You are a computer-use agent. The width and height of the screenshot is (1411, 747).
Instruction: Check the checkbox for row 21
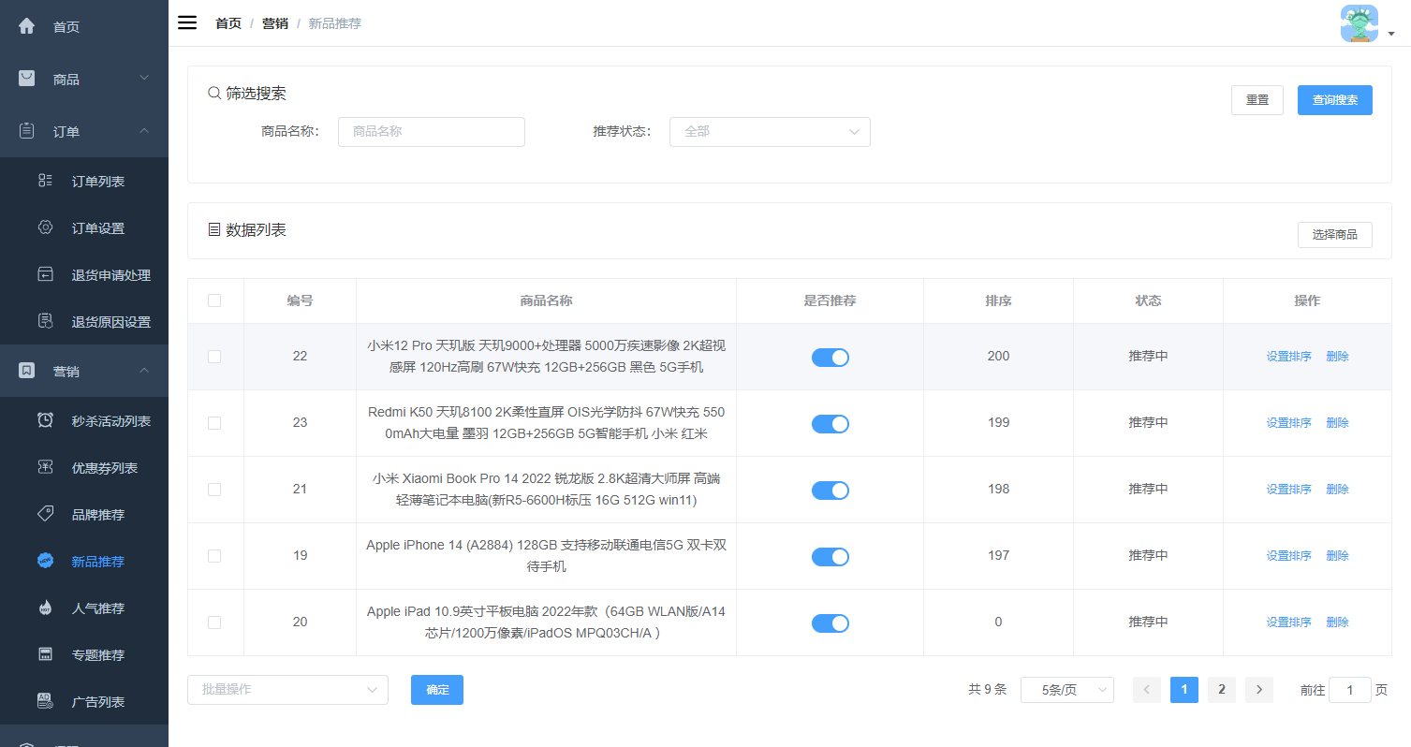coord(214,490)
